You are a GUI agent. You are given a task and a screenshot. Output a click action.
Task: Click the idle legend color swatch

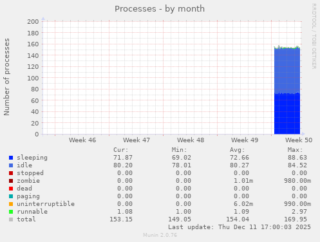pyautogui.click(x=11, y=165)
